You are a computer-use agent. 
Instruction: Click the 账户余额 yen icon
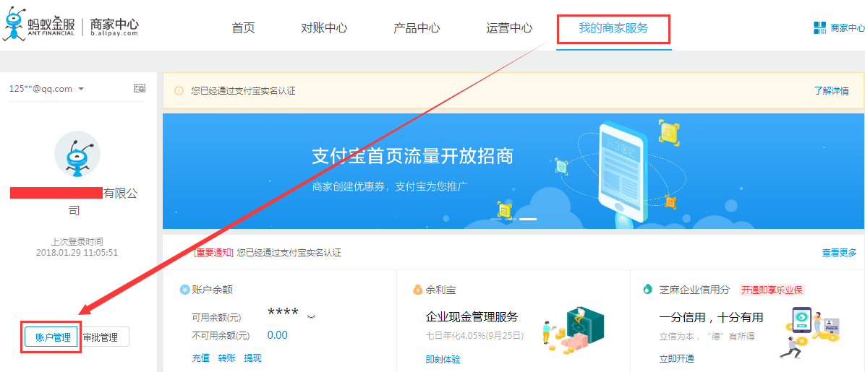184,290
